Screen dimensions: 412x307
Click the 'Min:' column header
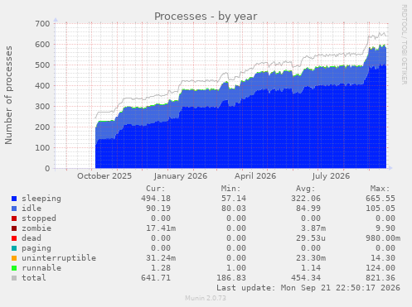tap(230, 189)
